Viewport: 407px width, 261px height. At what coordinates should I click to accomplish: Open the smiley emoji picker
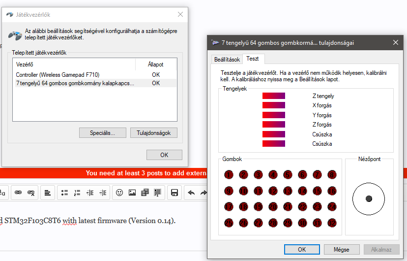(x=119, y=193)
